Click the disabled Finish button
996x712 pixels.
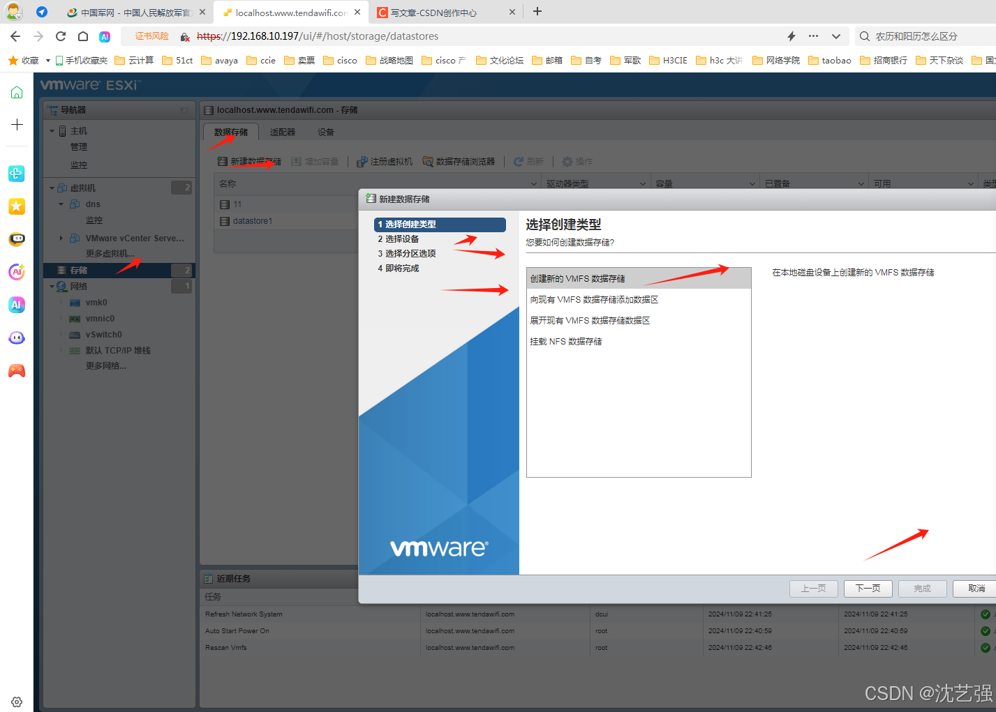tap(923, 589)
